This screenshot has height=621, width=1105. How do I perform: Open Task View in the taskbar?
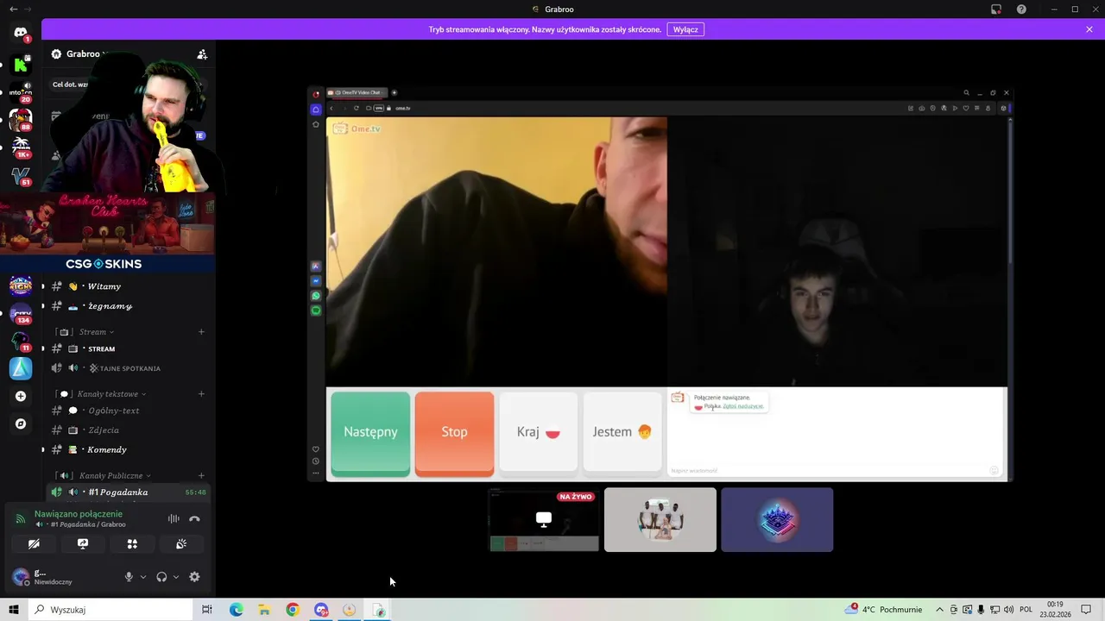[207, 610]
